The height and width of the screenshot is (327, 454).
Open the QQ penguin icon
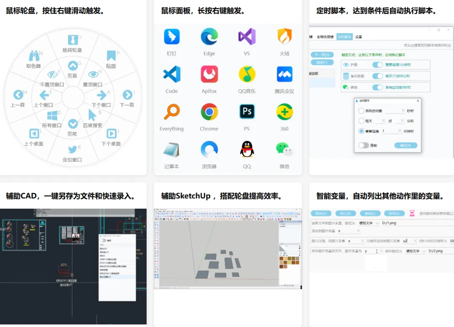247,149
